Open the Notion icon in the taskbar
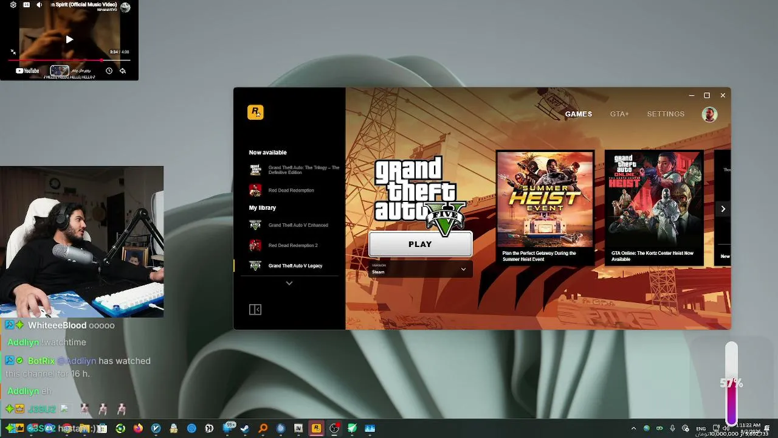The width and height of the screenshot is (778, 438). pos(298,428)
